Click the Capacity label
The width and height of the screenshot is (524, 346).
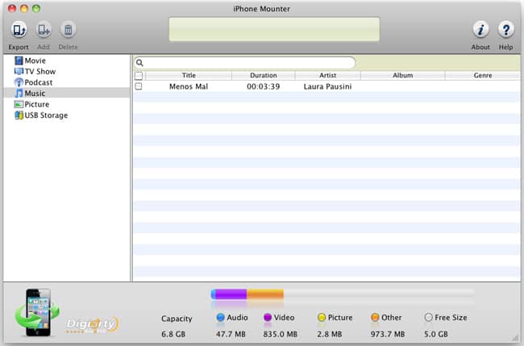pos(177,319)
